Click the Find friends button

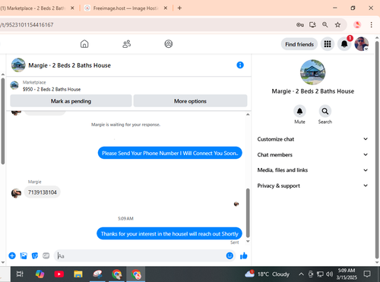point(299,44)
